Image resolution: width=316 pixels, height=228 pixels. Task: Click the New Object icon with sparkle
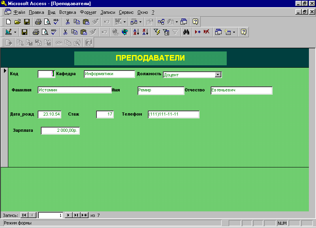tap(228, 32)
